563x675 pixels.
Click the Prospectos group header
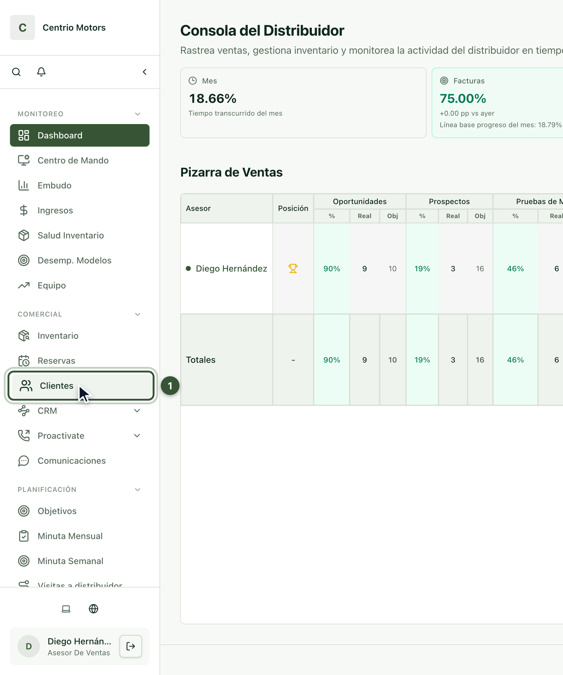449,202
